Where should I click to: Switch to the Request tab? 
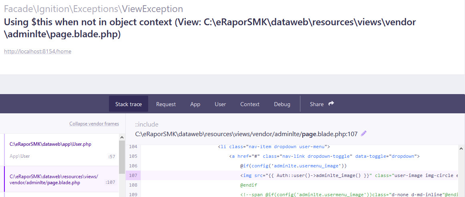tap(166, 104)
